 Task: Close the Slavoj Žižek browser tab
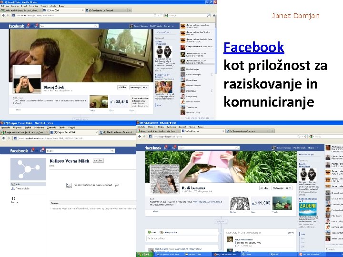pos(83,10)
